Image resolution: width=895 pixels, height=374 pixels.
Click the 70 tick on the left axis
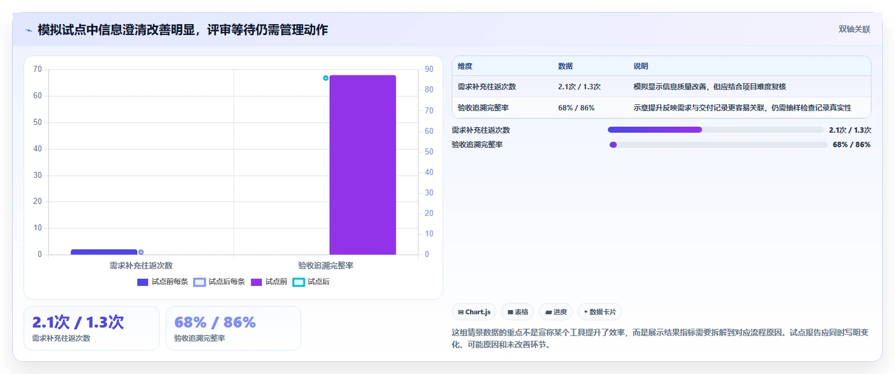pos(37,69)
